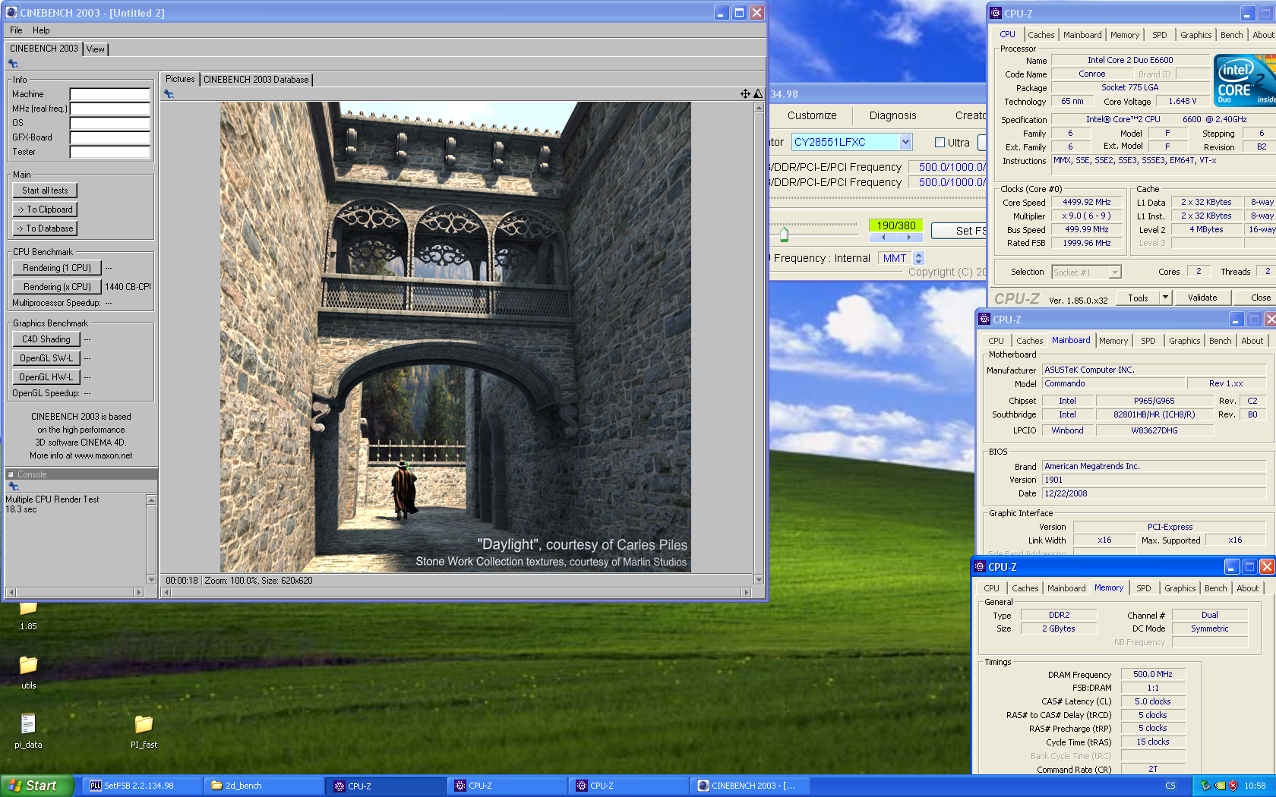This screenshot has width=1276, height=797.
Task: Run the C4D Shading benchmark
Action: coord(46,339)
